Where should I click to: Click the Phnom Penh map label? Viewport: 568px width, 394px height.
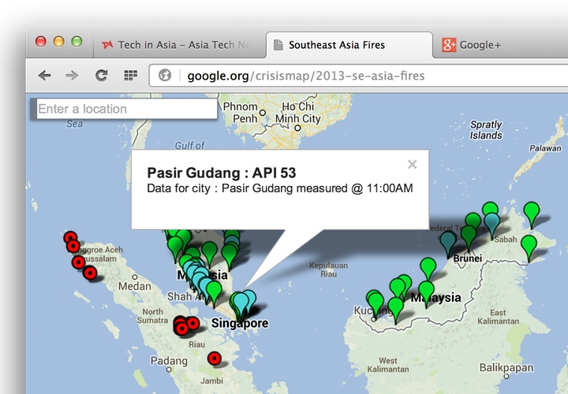(x=240, y=113)
